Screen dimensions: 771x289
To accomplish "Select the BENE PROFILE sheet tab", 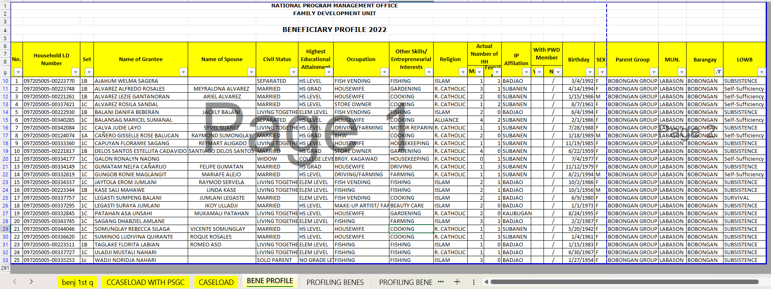I will pyautogui.click(x=270, y=281).
